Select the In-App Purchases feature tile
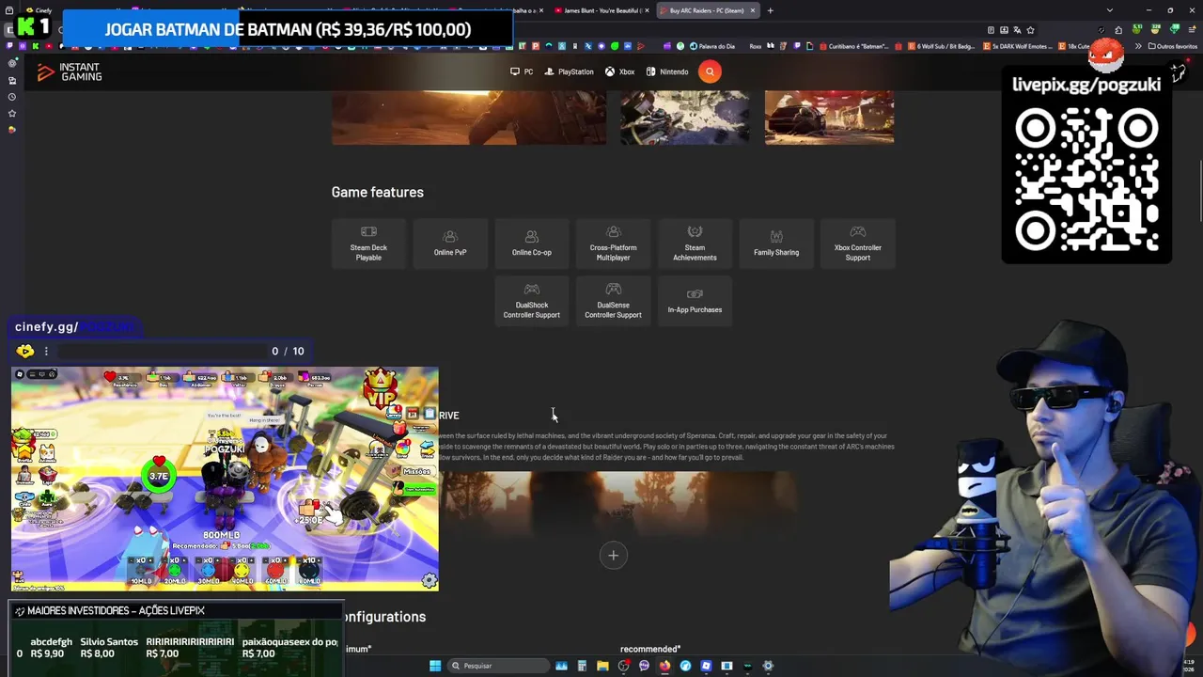Screen dimensions: 1203x677 695,301
